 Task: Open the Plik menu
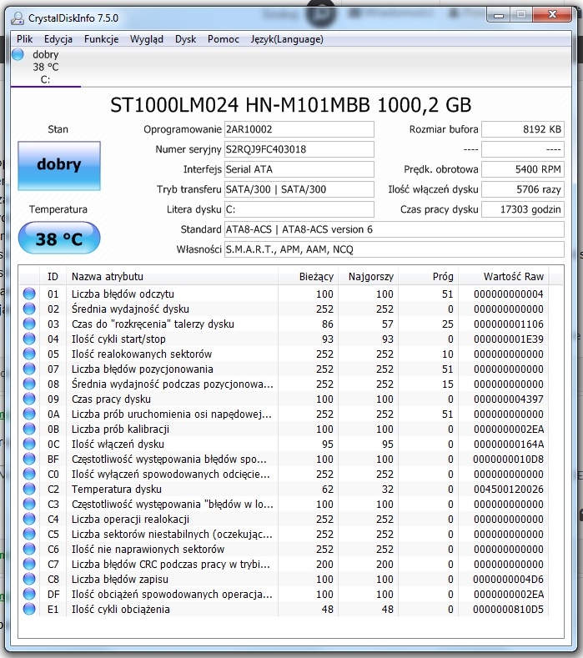[24, 39]
